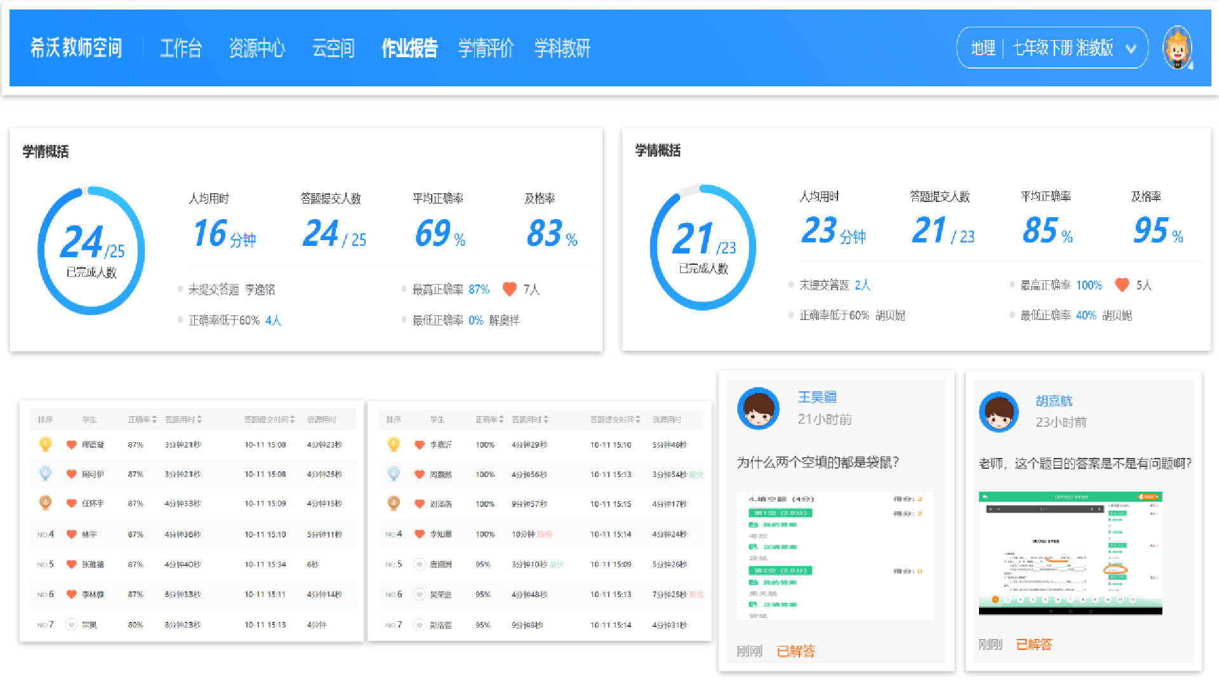Screen dimensions: 1219x686
Task: Toggle the heart in the 10分钟 最慢 row
Action: point(419,534)
